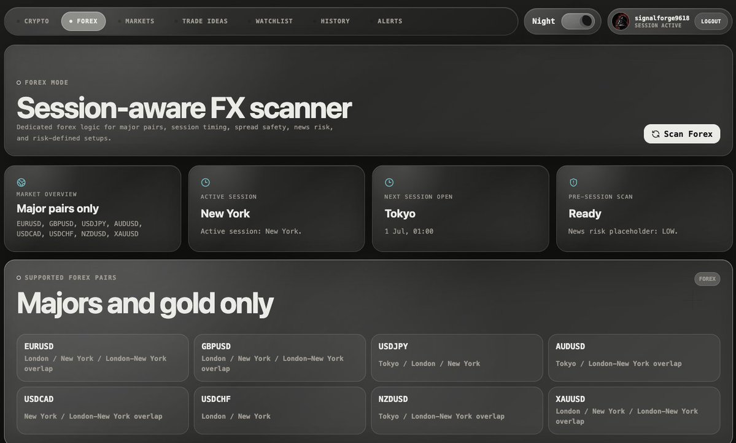This screenshot has height=443, width=736.
Task: Click the 'SUPPORTED FOREX PAIRS' label
Action: click(71, 278)
